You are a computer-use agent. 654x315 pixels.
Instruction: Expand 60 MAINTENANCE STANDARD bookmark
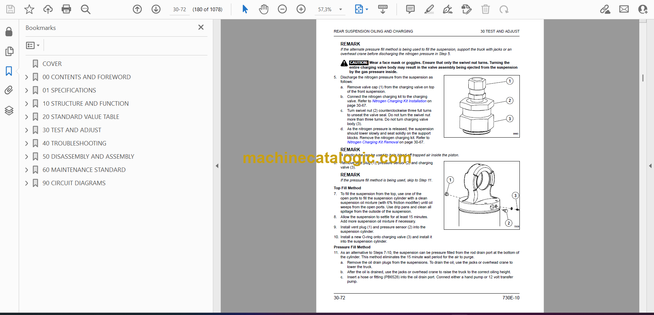click(27, 170)
